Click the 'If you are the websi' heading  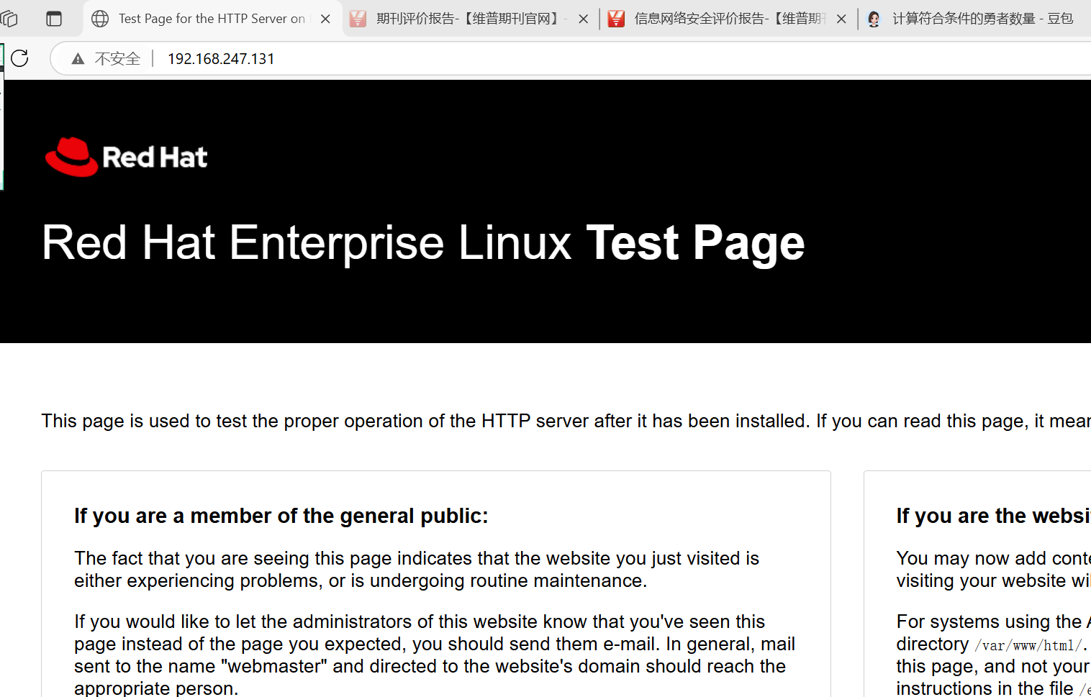[x=993, y=516]
